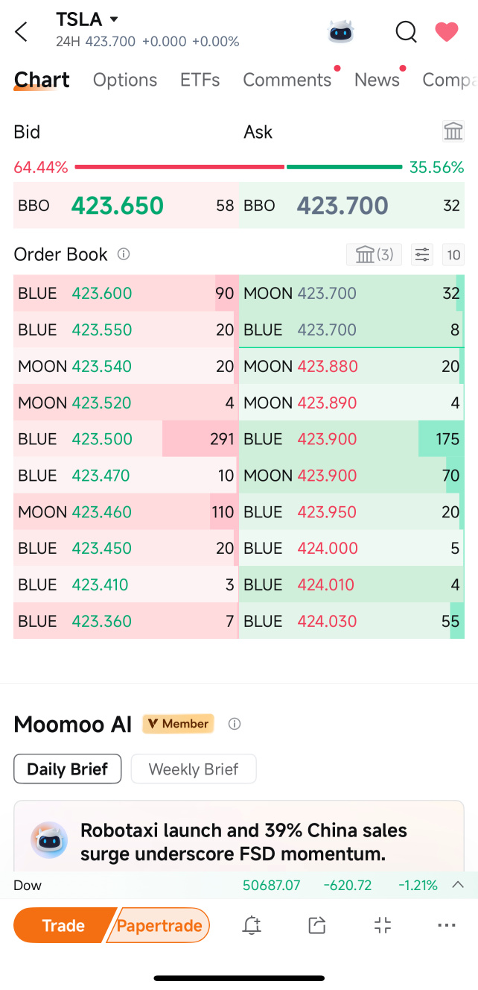Tap the share icon in the bottom bar
This screenshot has width=478, height=990.
point(317,925)
